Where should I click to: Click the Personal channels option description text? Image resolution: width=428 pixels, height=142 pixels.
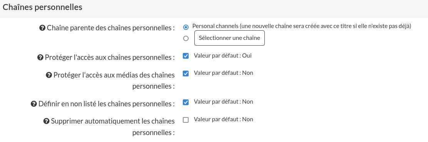(302, 26)
